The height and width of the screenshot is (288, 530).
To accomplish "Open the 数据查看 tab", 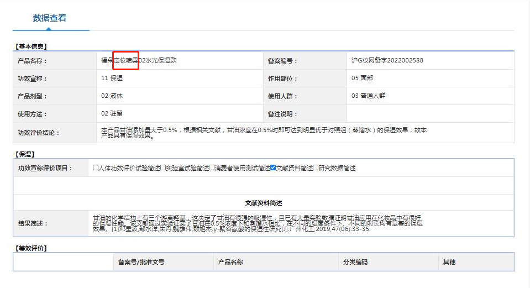I will [50, 18].
